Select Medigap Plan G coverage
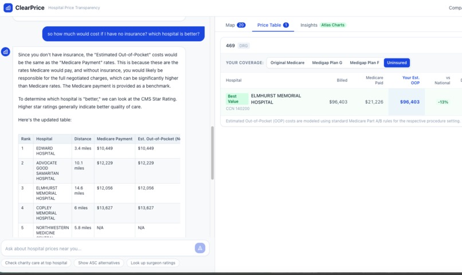The width and height of the screenshot is (462, 275). [x=327, y=62]
